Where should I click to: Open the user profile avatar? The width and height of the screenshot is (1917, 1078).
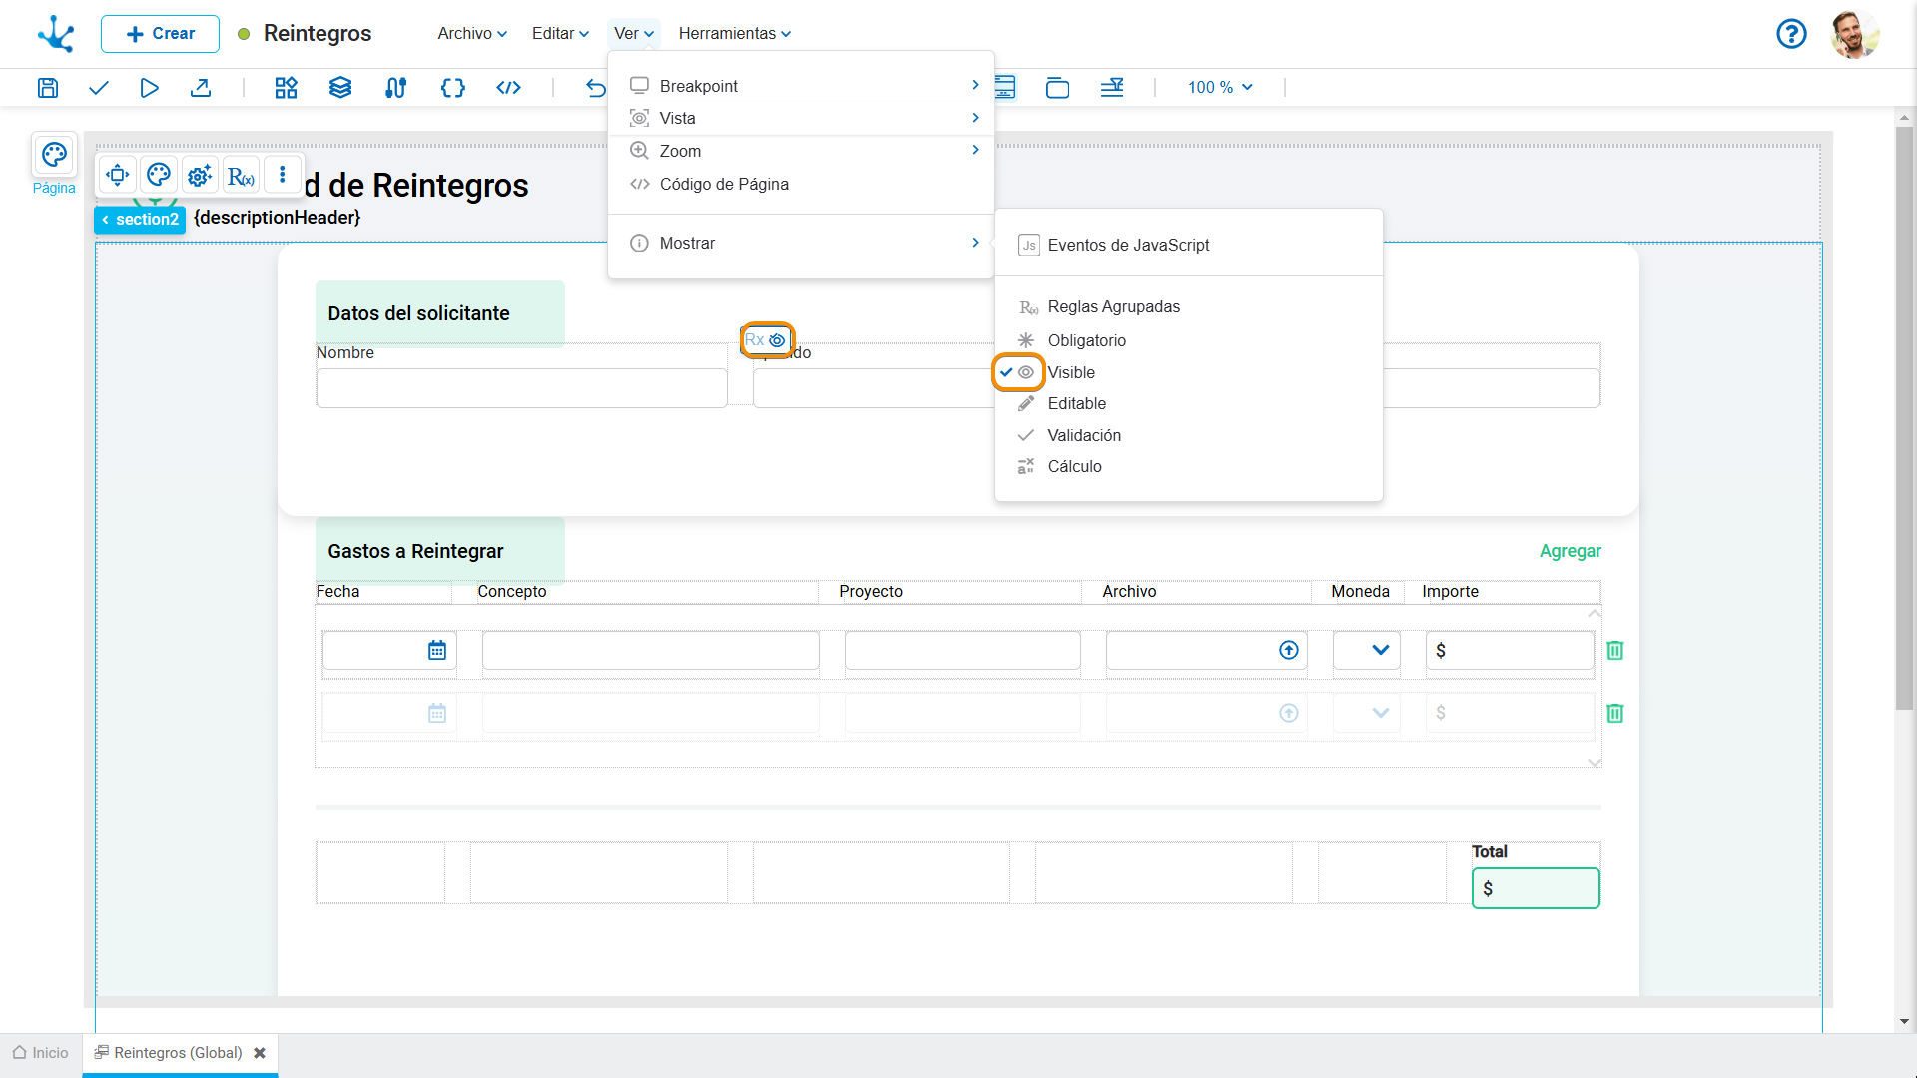click(1855, 34)
